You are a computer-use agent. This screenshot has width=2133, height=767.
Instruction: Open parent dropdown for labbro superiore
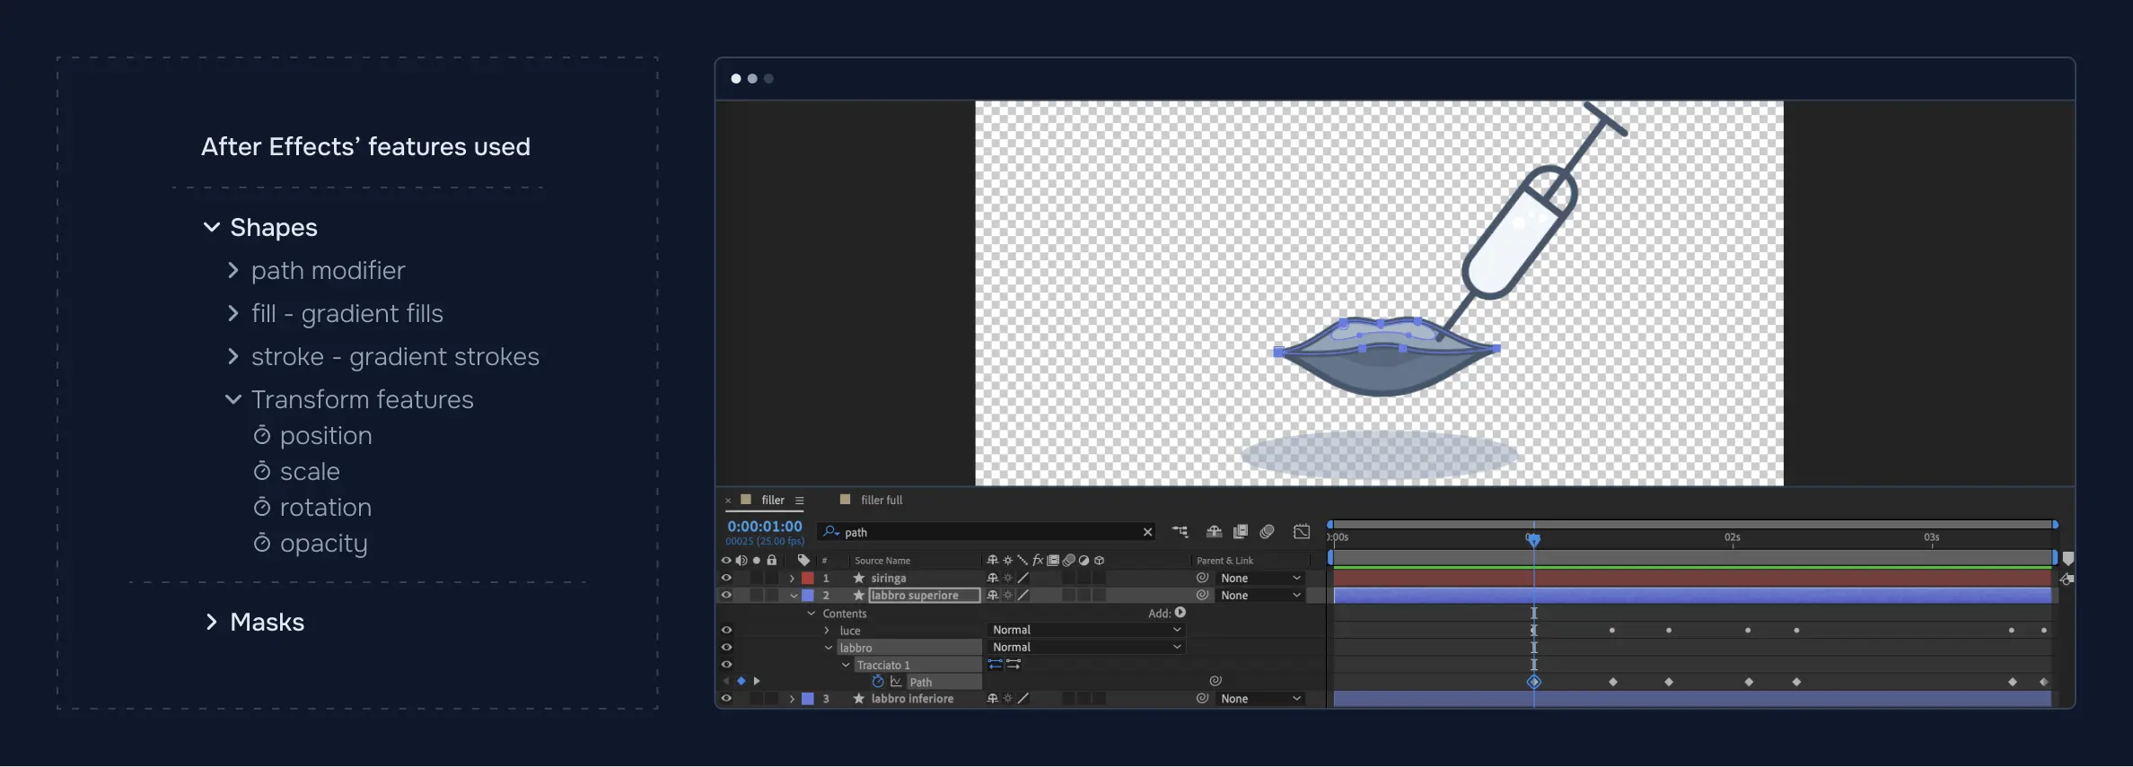[1260, 596]
